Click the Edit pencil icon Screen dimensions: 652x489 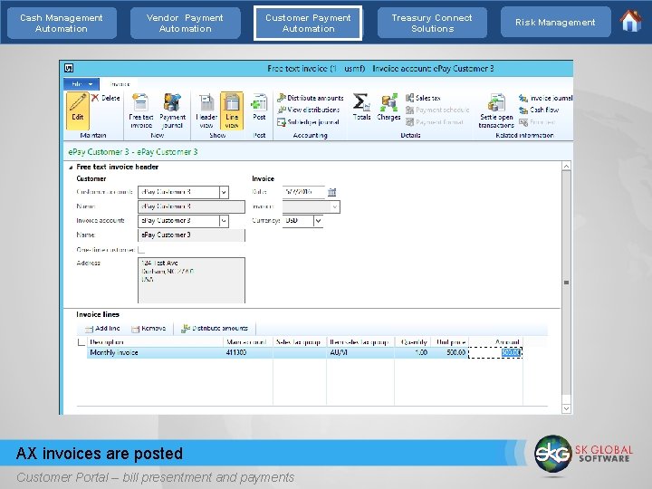(x=78, y=110)
